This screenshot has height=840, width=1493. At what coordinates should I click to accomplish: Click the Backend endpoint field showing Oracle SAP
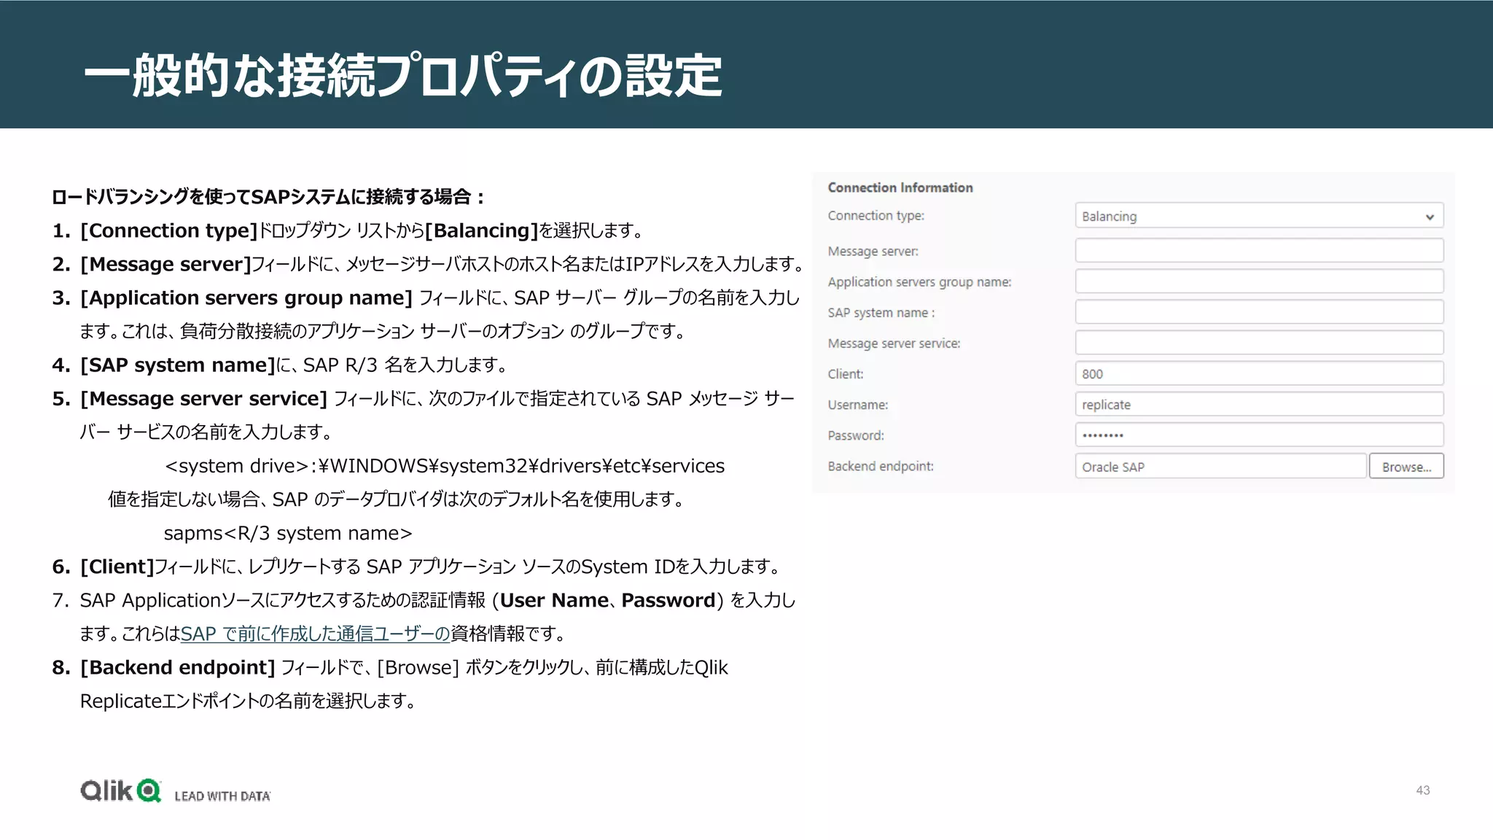[x=1220, y=466]
